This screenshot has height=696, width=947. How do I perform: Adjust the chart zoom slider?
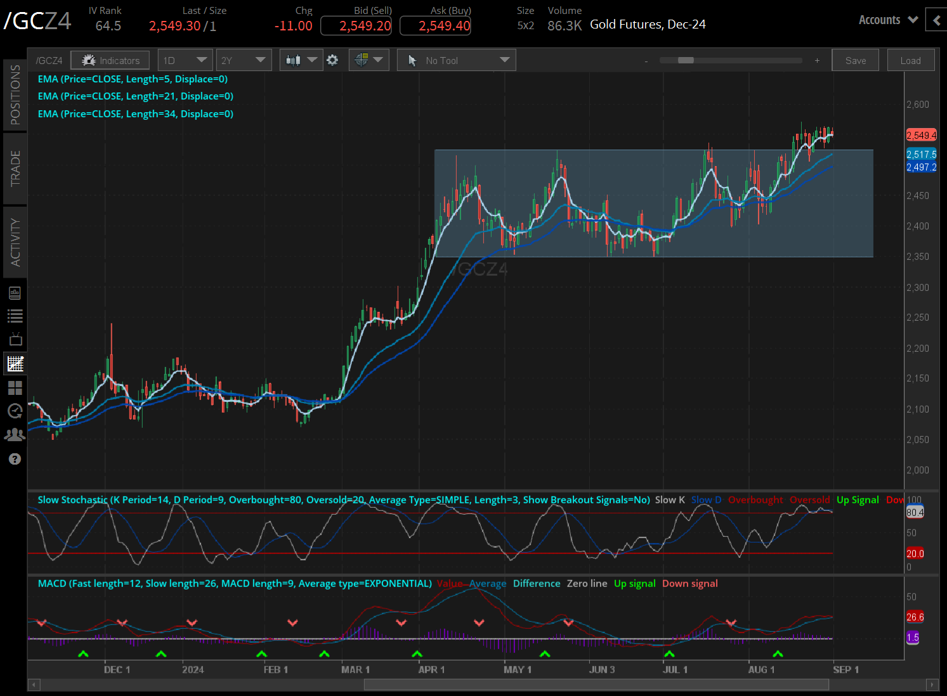point(685,60)
